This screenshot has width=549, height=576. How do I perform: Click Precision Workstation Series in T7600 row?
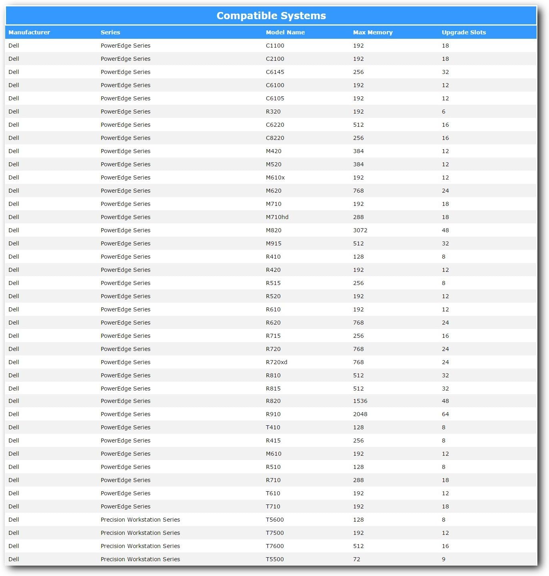[140, 546]
